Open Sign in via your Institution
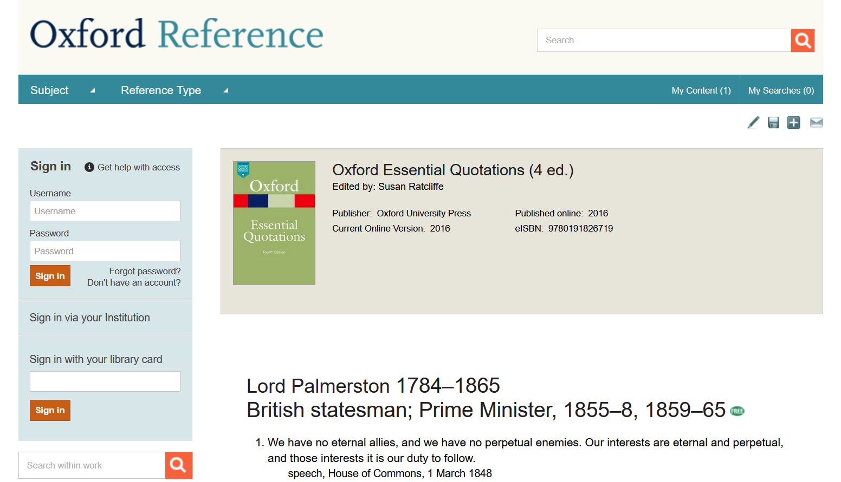This screenshot has height=482, width=841. pyautogui.click(x=90, y=318)
